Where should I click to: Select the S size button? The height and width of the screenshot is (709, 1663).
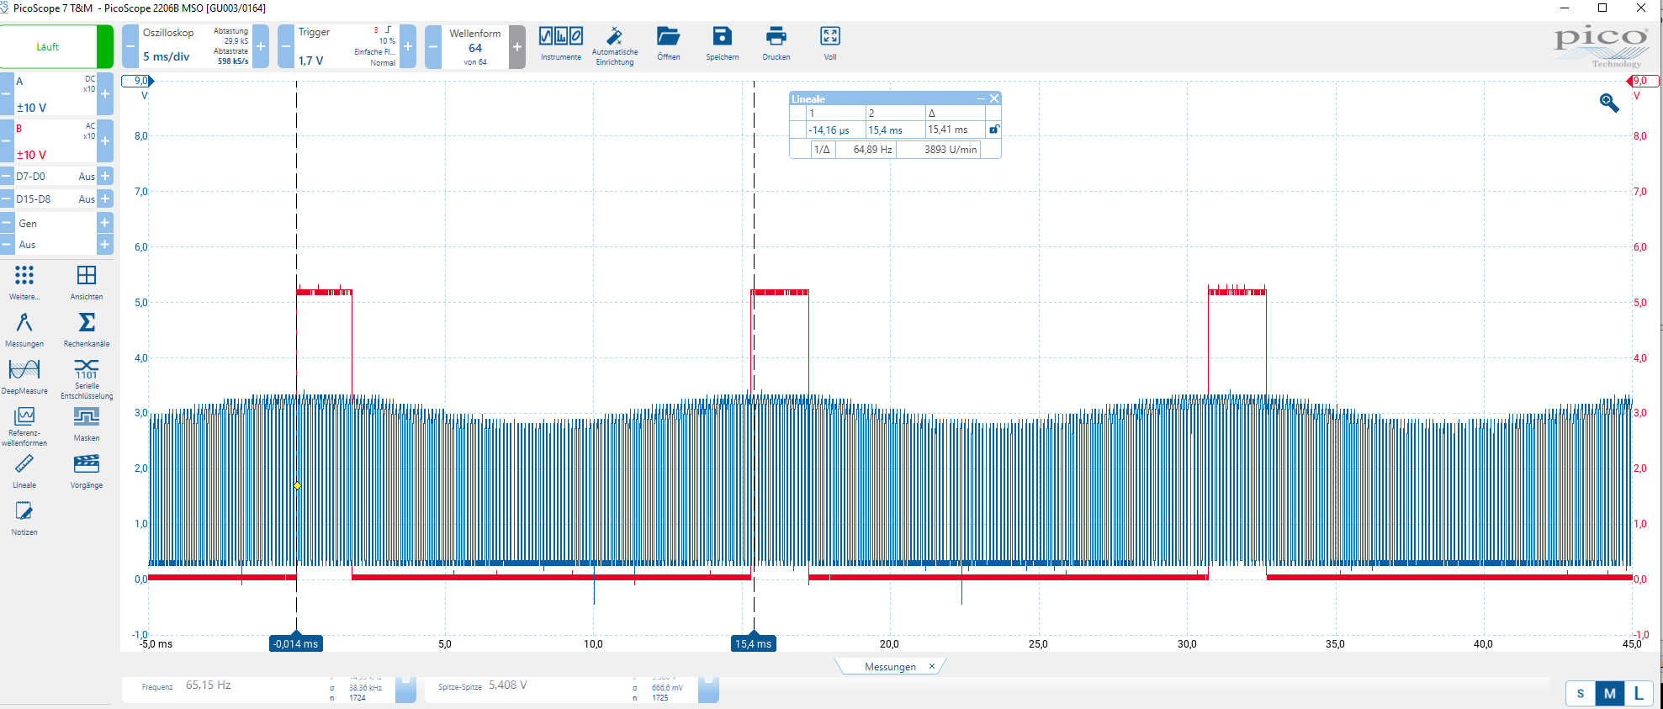point(1581,693)
